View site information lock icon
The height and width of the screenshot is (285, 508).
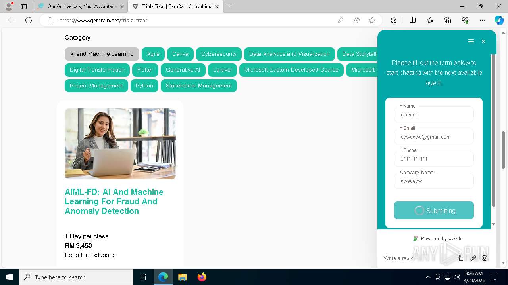pyautogui.click(x=50, y=20)
